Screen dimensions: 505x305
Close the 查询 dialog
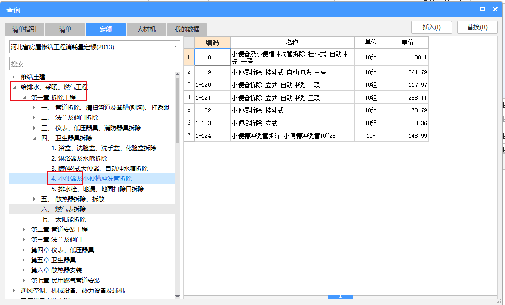[x=495, y=9]
